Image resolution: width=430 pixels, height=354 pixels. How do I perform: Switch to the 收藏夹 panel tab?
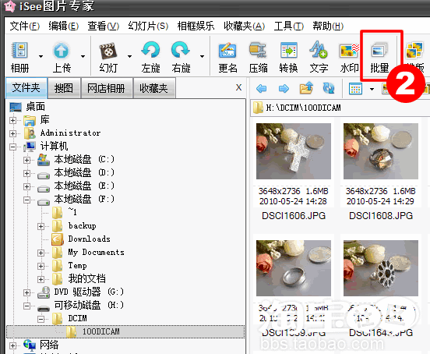tap(153, 88)
